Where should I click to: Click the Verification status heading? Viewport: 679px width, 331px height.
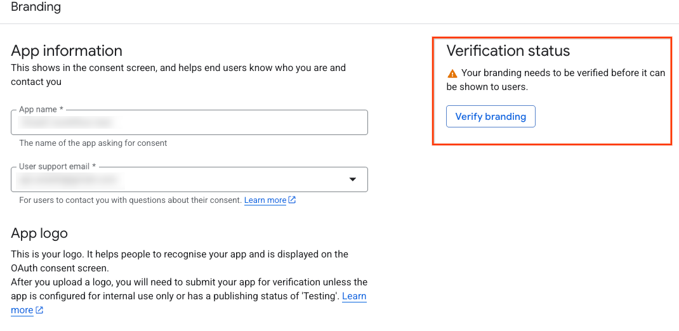(x=508, y=51)
